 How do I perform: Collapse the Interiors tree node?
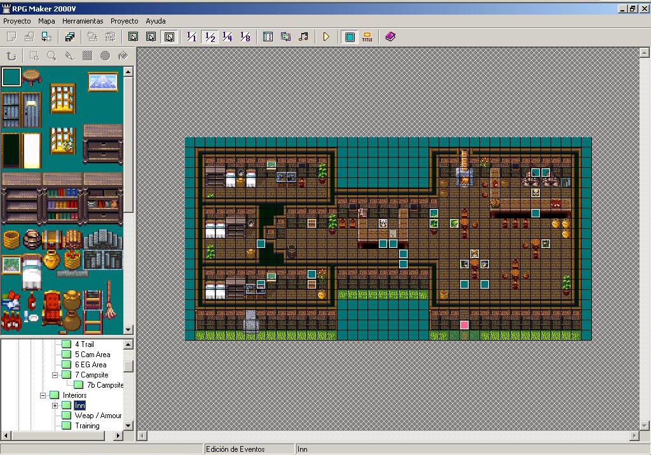point(43,395)
